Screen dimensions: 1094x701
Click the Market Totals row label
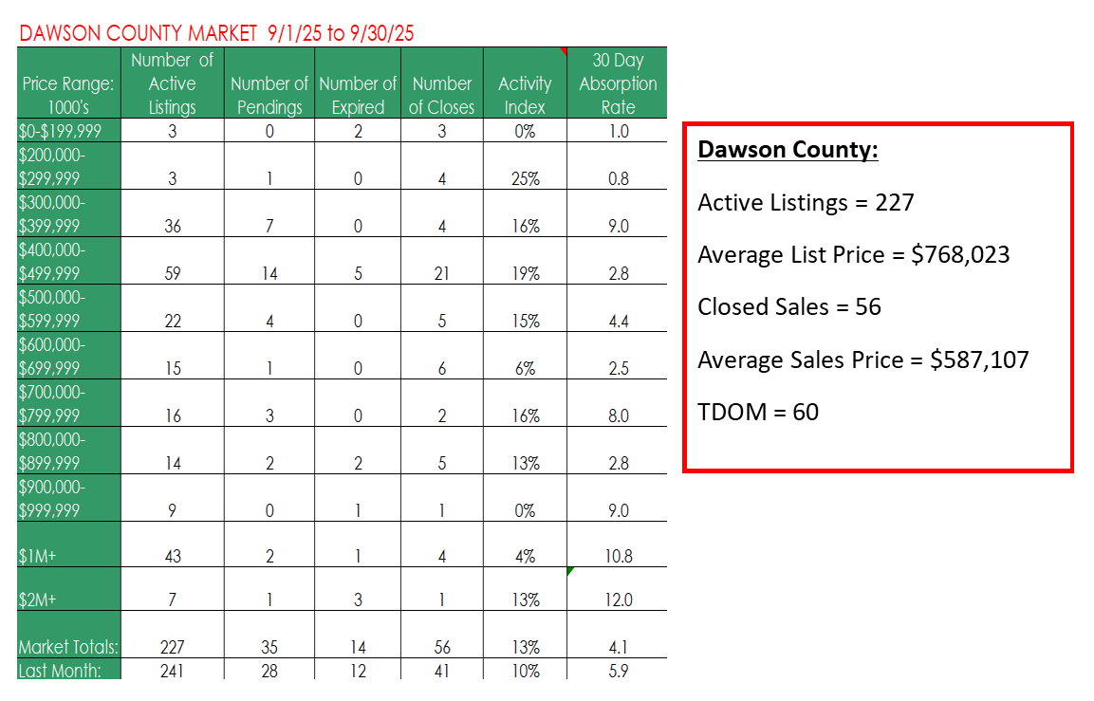tap(67, 647)
